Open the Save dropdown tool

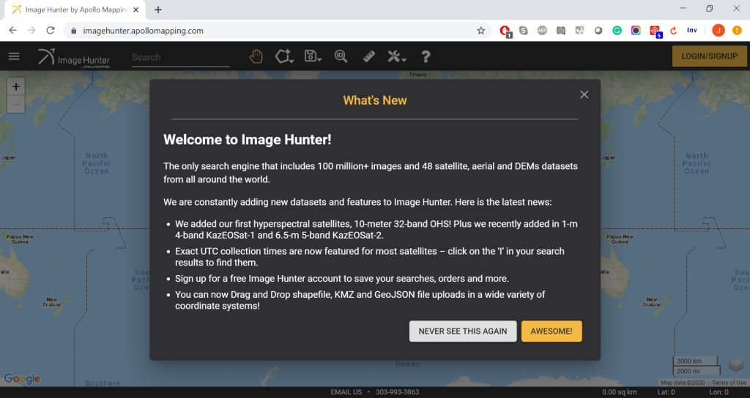tap(313, 56)
